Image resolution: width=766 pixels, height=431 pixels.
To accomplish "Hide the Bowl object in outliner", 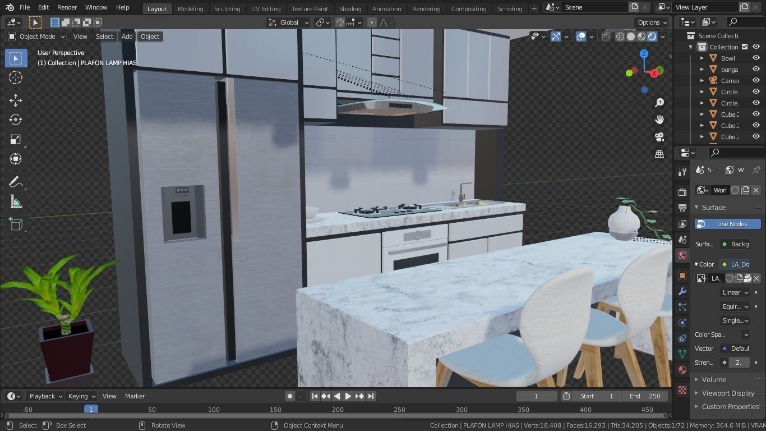I will click(x=756, y=58).
